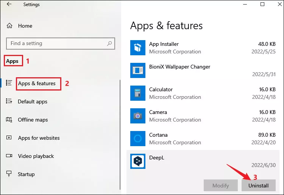Minimize the Settings window
The image size is (284, 195).
click(245, 4)
